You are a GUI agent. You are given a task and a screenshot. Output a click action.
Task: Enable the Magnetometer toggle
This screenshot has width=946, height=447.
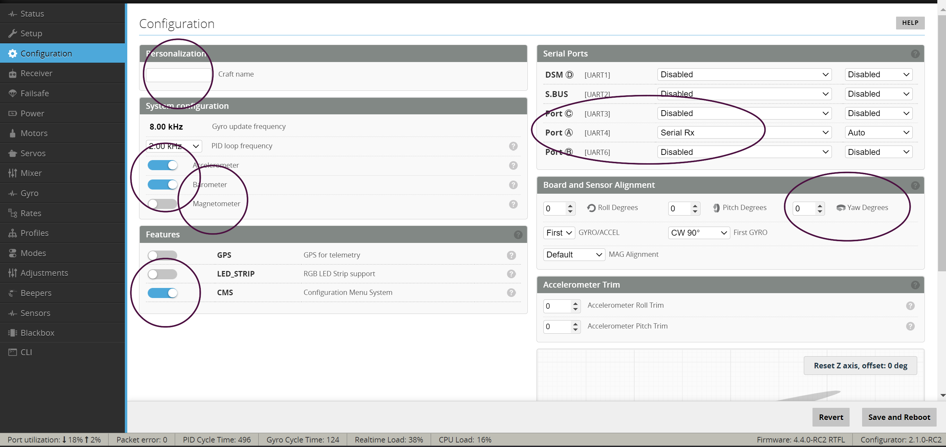162,204
